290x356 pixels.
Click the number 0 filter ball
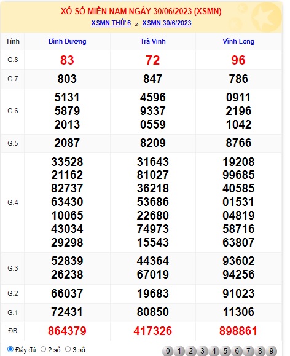168,351
